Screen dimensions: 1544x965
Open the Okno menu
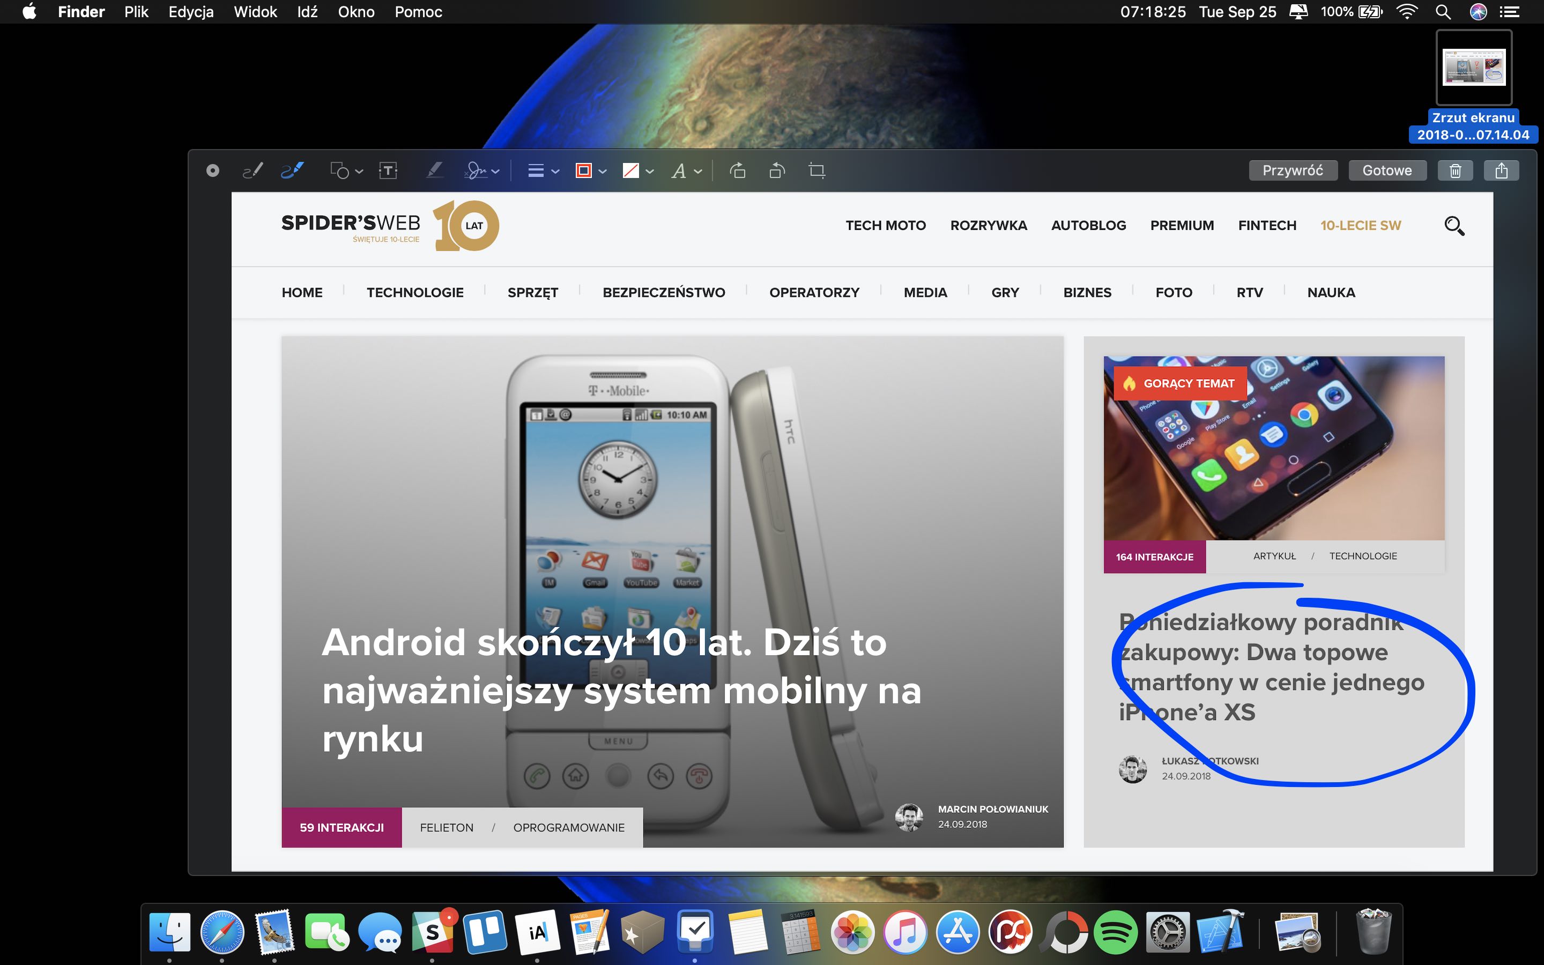(x=356, y=11)
